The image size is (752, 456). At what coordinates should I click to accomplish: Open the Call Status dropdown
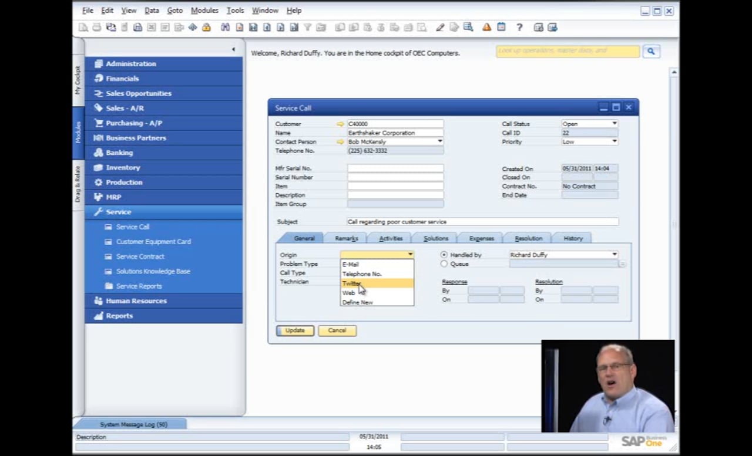(615, 124)
